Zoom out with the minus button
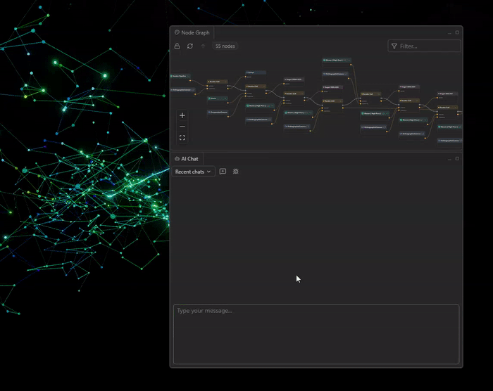This screenshot has width=493, height=391. (182, 127)
